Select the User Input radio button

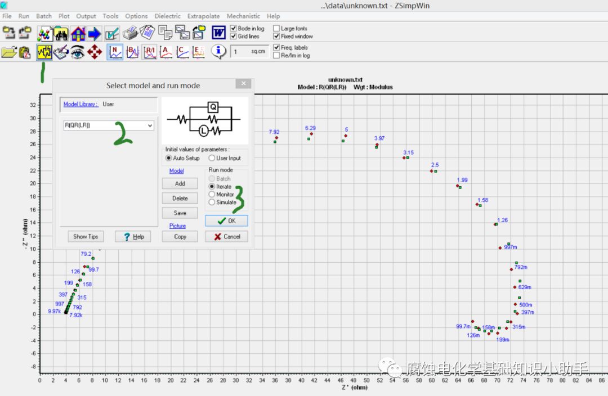point(212,158)
